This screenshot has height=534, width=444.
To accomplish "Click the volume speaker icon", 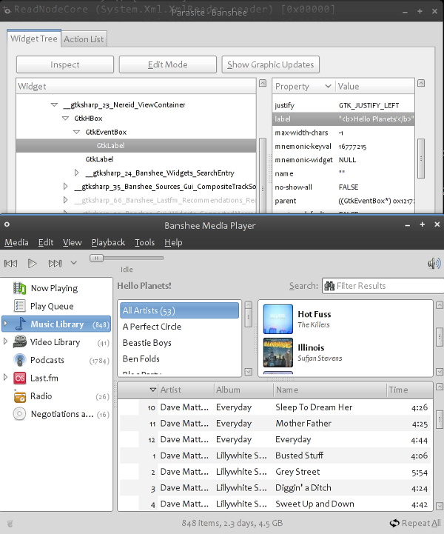I will click(434, 263).
